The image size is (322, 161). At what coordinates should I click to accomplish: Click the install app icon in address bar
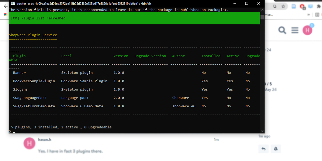(275, 6)
